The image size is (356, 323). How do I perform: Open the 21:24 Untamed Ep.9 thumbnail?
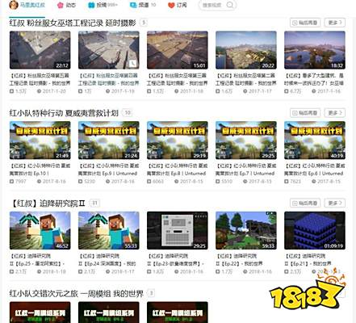(x=109, y=141)
